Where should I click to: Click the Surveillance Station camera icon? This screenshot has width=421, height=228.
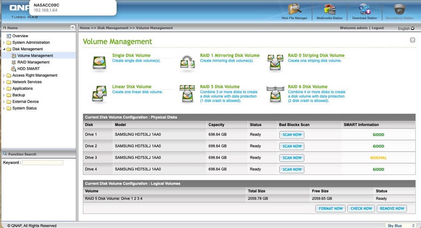click(399, 9)
